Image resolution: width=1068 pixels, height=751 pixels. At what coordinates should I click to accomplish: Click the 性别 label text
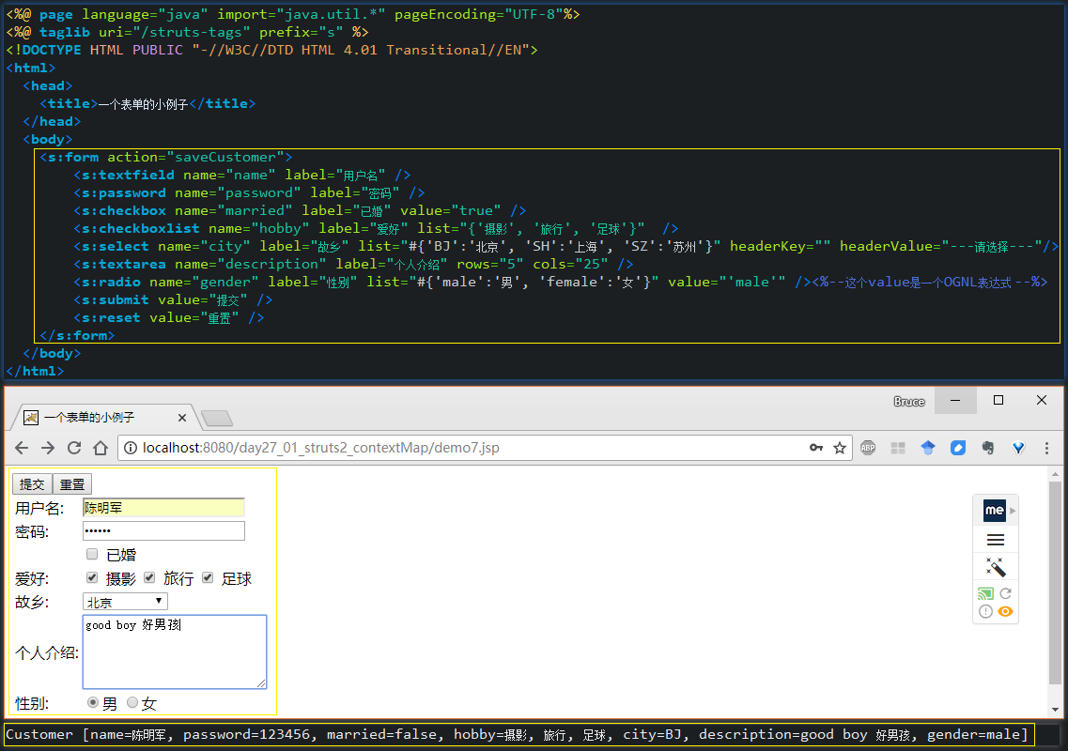pos(32,703)
